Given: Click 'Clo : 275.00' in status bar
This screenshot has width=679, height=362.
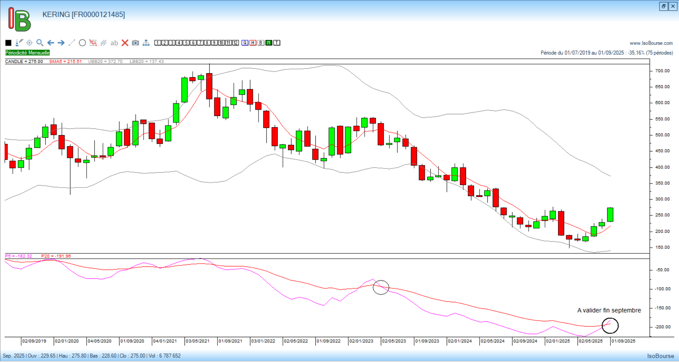Looking at the screenshot, I should click(x=132, y=356).
